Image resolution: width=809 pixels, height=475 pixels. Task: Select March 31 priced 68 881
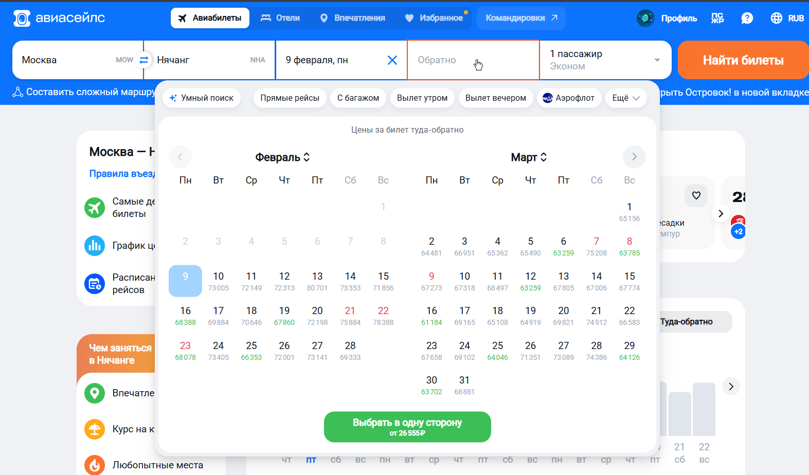click(464, 385)
